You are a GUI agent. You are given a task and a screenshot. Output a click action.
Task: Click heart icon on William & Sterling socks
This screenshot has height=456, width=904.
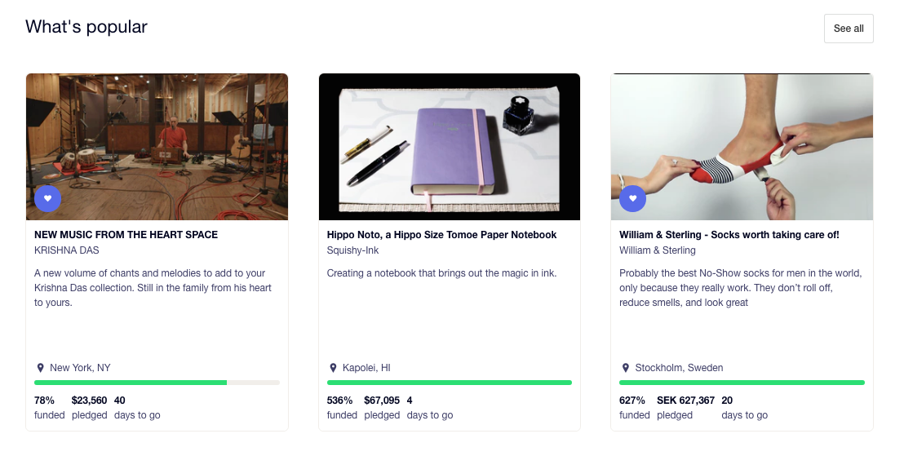click(x=632, y=198)
